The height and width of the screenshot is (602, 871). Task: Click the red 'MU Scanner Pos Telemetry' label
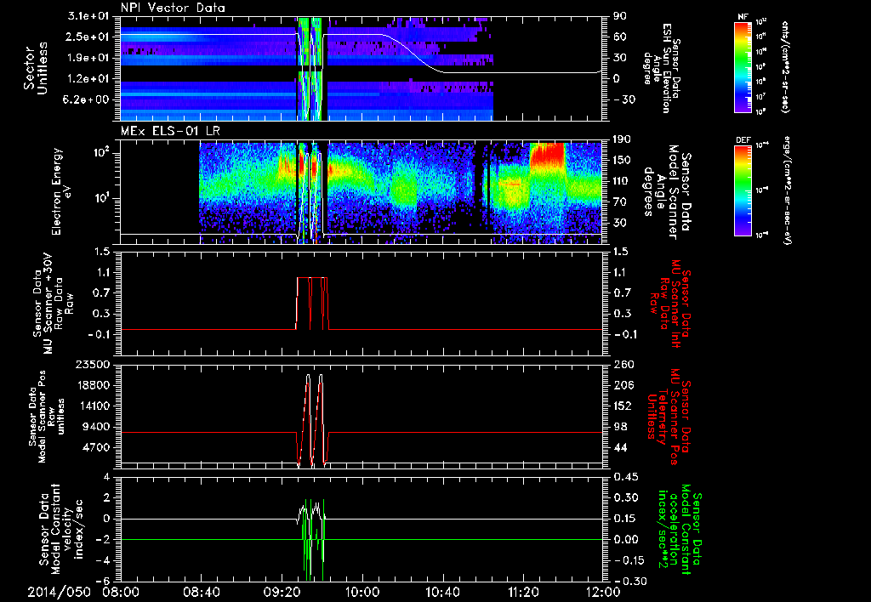pos(669,417)
